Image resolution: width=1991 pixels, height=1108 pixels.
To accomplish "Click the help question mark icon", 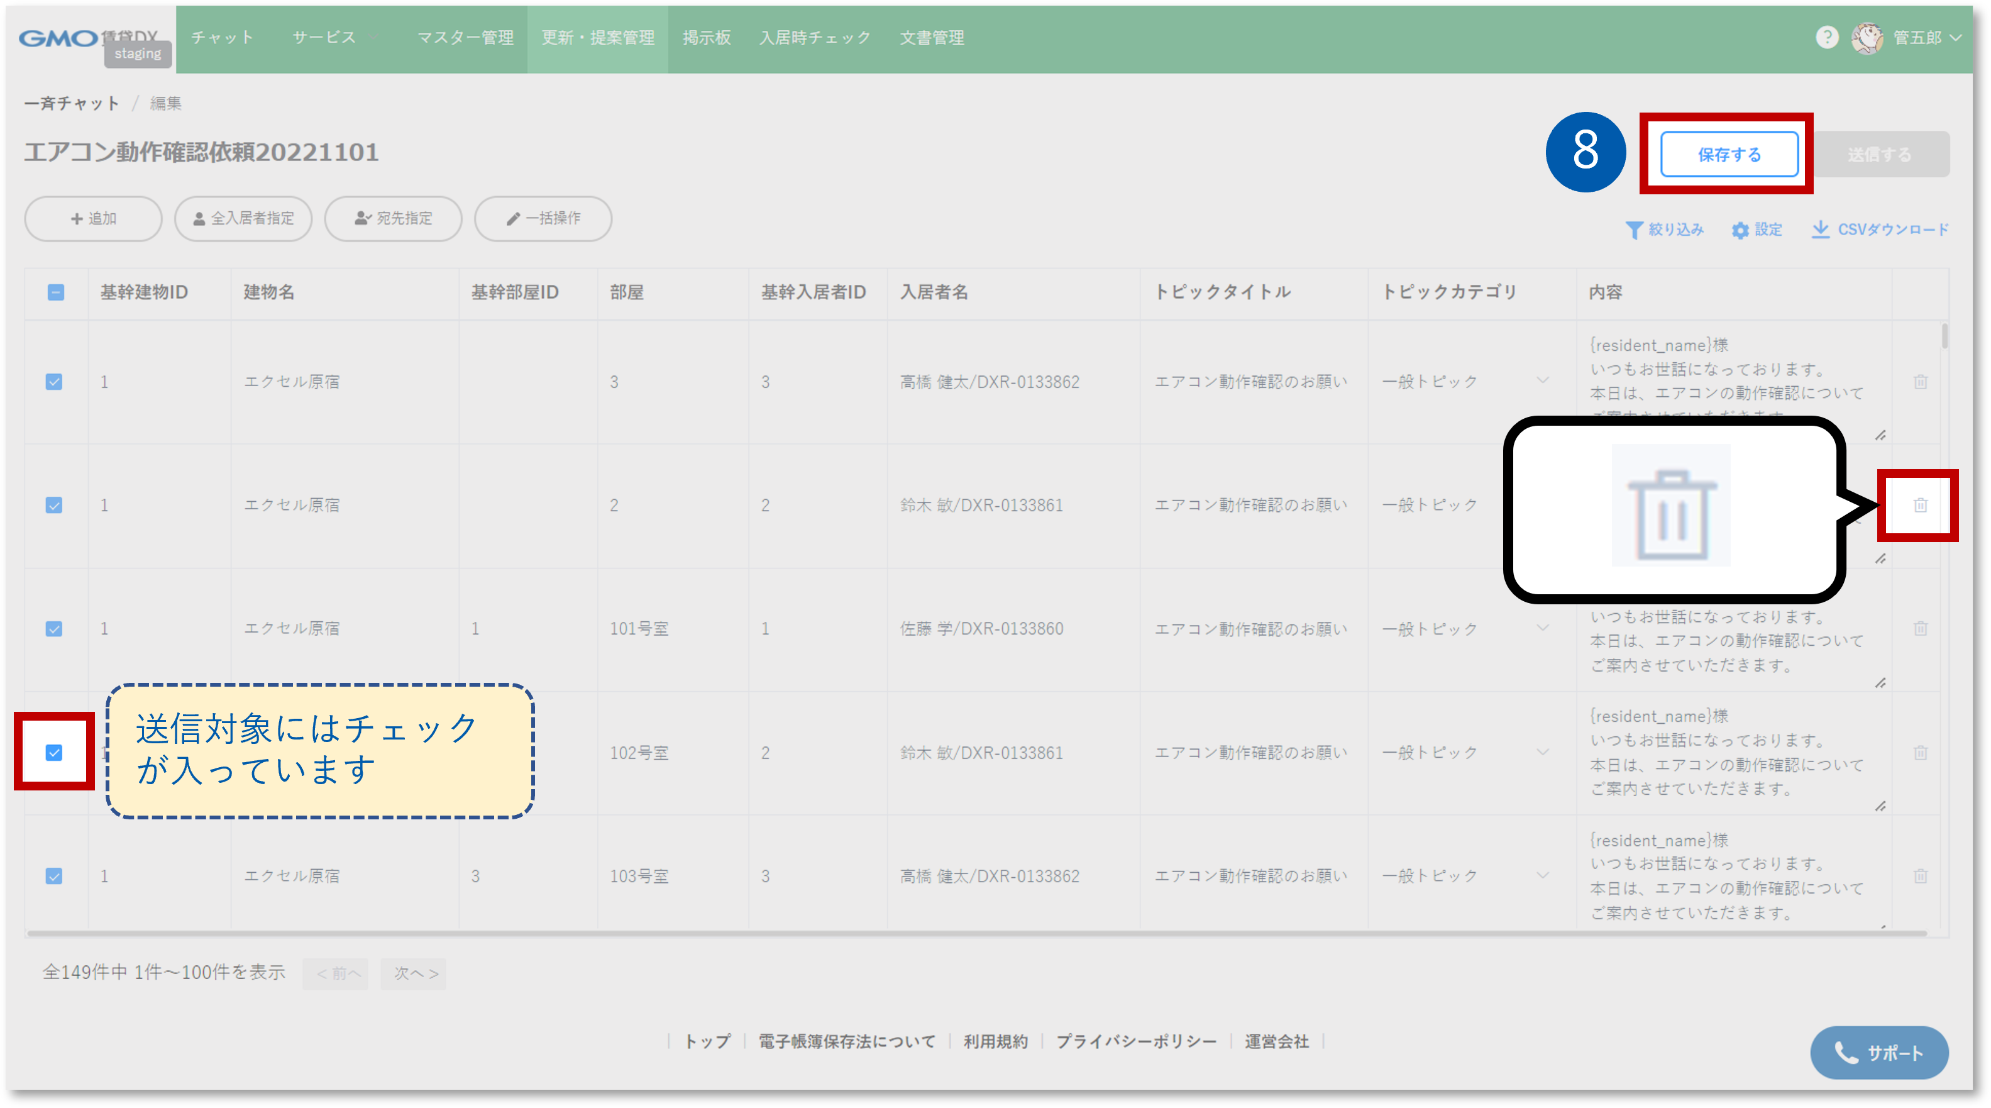I will tap(1826, 37).
